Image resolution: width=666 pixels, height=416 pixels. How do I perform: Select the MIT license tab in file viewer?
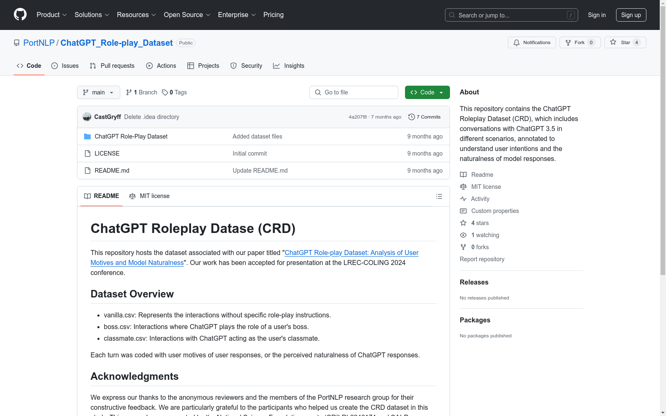click(x=149, y=196)
